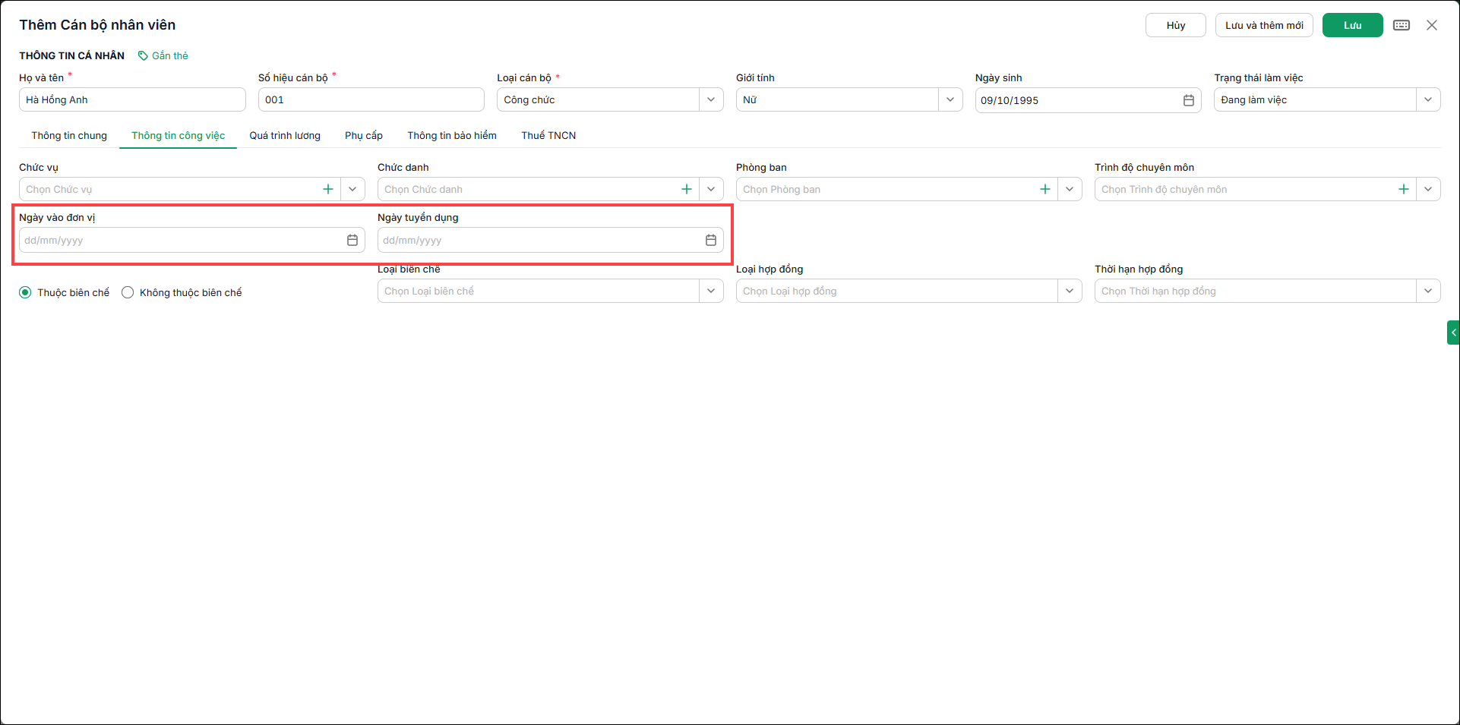
Task: Add a new Phòng ban with plus icon
Action: [x=1045, y=189]
